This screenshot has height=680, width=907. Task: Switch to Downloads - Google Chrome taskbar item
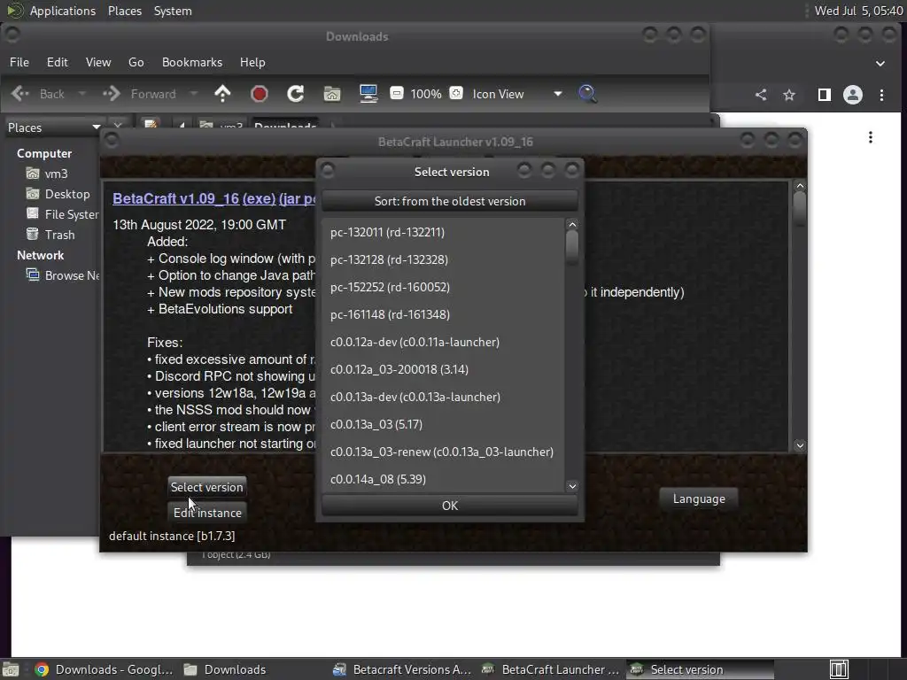[105, 669]
